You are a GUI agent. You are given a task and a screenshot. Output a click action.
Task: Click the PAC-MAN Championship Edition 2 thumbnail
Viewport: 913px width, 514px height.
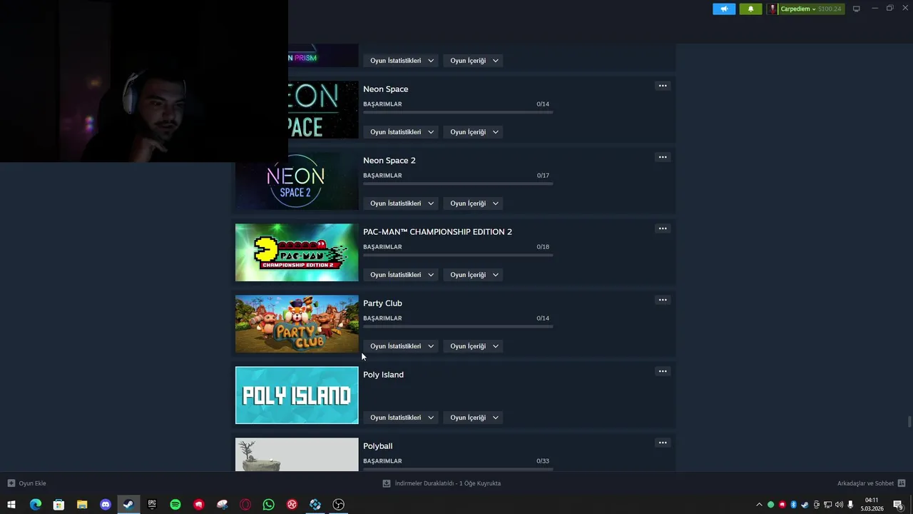coord(297,253)
